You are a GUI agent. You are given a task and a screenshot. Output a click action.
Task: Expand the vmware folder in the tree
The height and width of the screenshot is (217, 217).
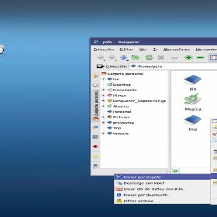tap(103, 133)
